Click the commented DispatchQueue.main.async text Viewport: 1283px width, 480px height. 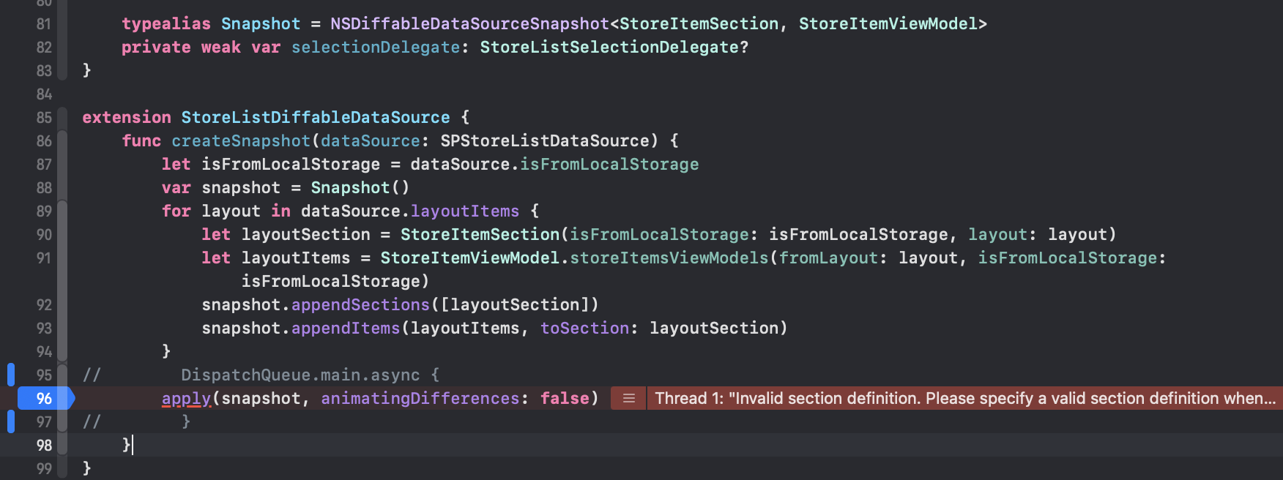click(x=300, y=375)
